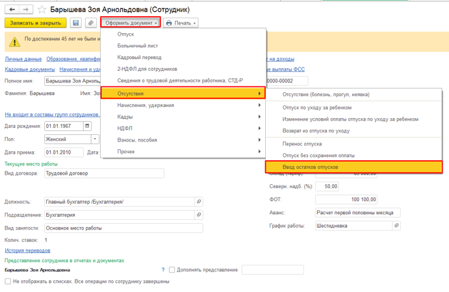Viewport: 449px width, 292px height.
Task: Open the Оформить документ dropdown
Action: tap(131, 23)
